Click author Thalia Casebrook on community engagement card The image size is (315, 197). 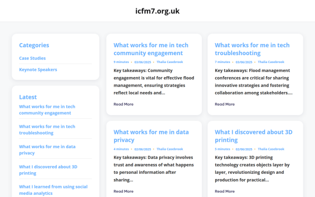[170, 62]
